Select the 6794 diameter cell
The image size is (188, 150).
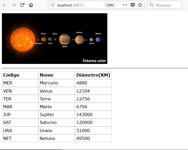(x=93, y=107)
